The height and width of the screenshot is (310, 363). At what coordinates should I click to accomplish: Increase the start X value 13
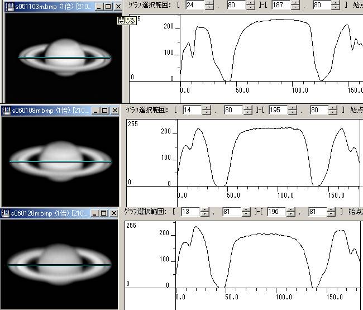[204, 209]
